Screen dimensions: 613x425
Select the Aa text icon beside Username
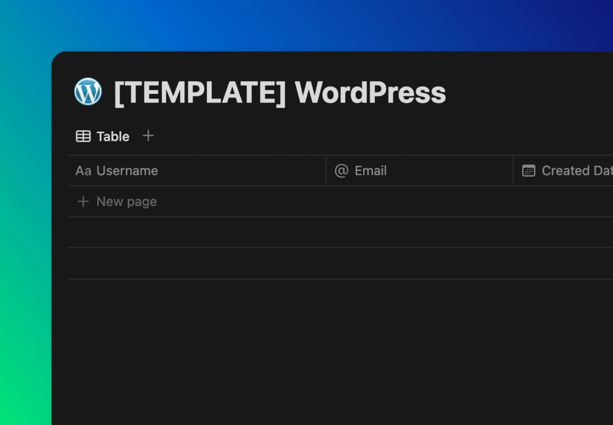tap(83, 170)
